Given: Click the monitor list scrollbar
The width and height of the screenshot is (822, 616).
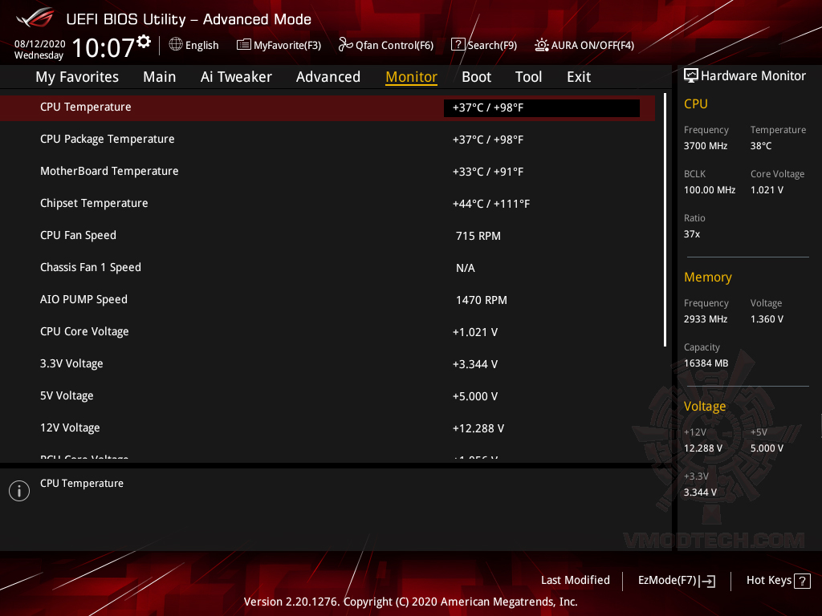Looking at the screenshot, I should [665, 220].
